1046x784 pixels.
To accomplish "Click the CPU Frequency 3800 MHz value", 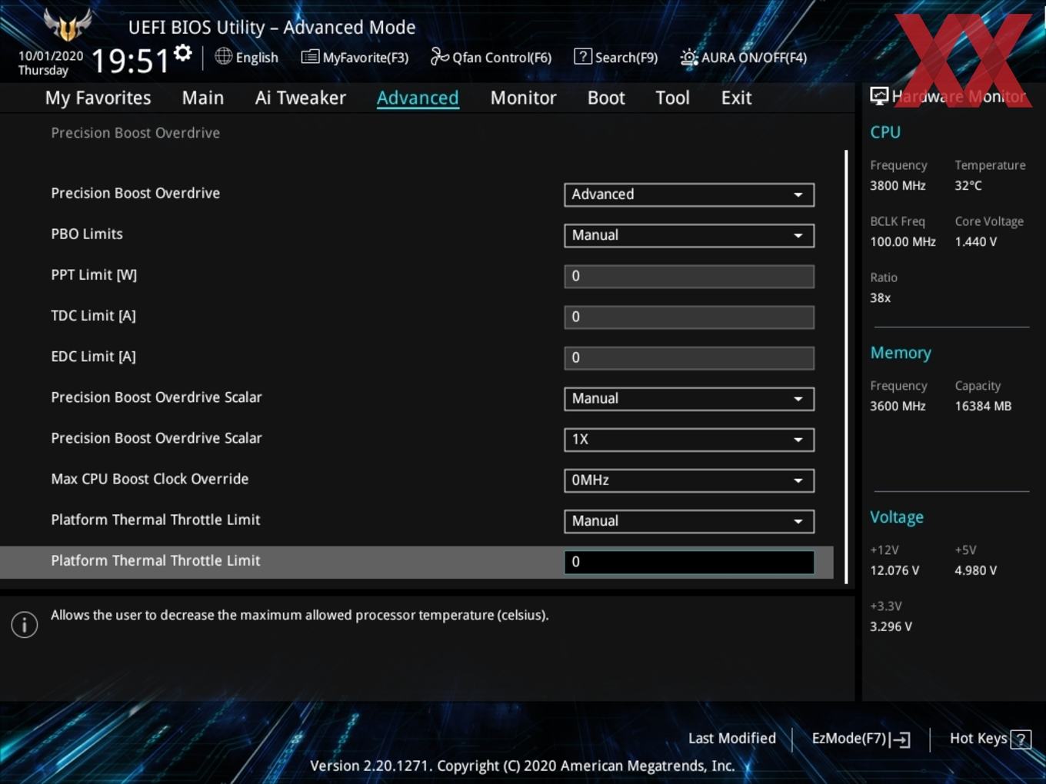I will click(x=898, y=185).
